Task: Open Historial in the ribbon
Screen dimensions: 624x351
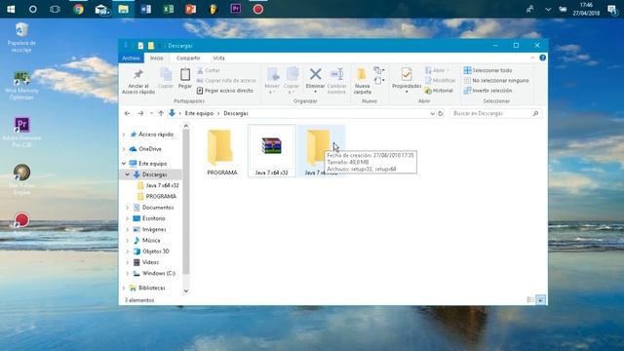Action: point(439,91)
